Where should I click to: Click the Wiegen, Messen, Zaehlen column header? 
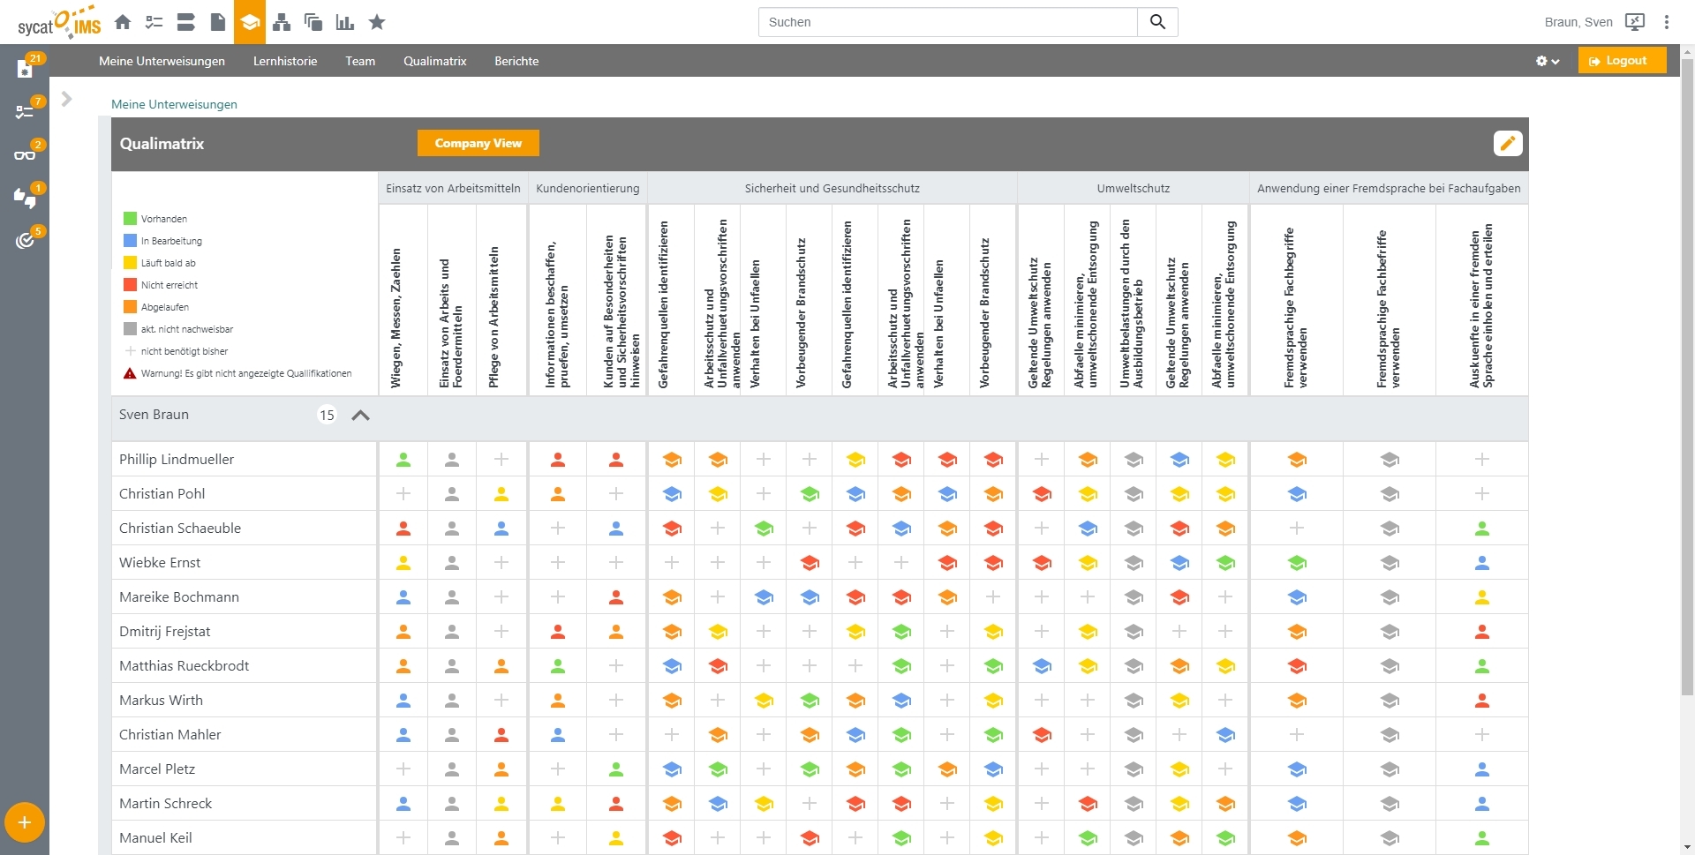(x=396, y=318)
